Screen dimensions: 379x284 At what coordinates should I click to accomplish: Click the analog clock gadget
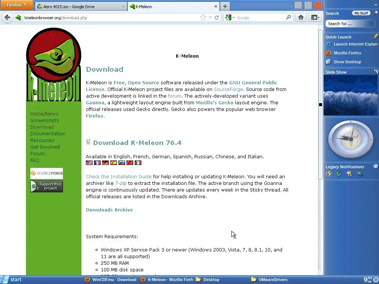click(351, 139)
